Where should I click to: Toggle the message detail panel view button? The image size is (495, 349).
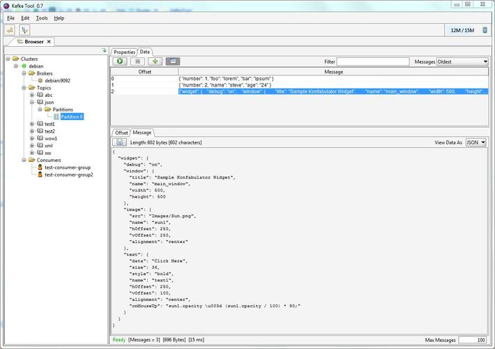(x=173, y=61)
